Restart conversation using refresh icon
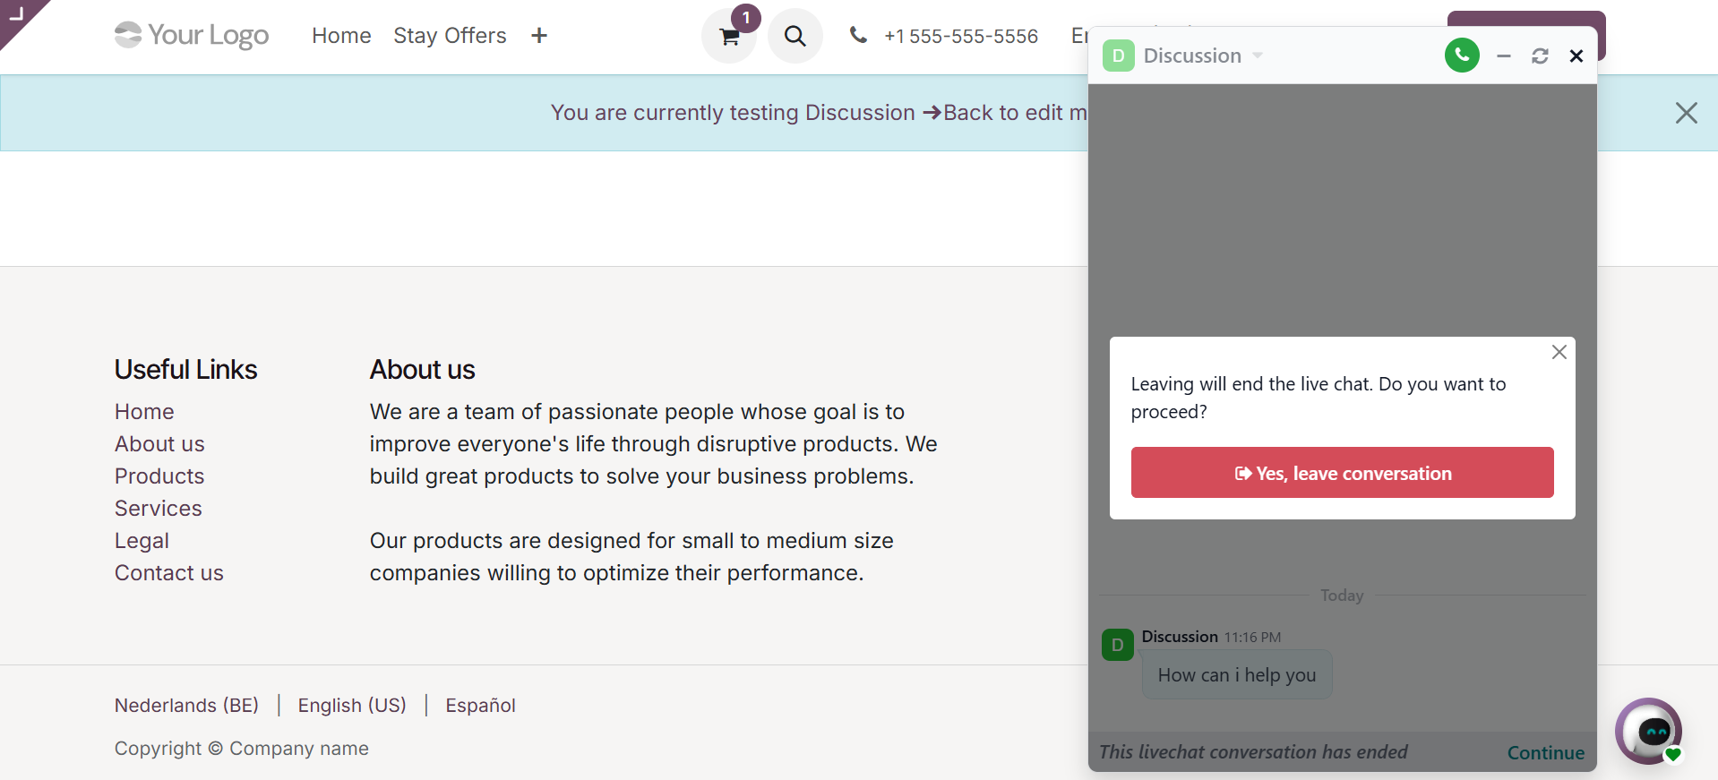This screenshot has width=1718, height=780. (x=1540, y=56)
